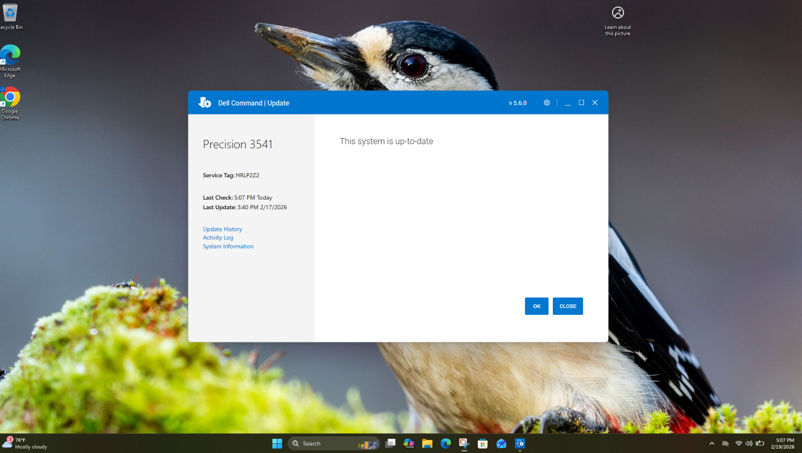Click the OneDrive cloud tray icon
The width and height of the screenshot is (802, 453).
[x=725, y=443]
